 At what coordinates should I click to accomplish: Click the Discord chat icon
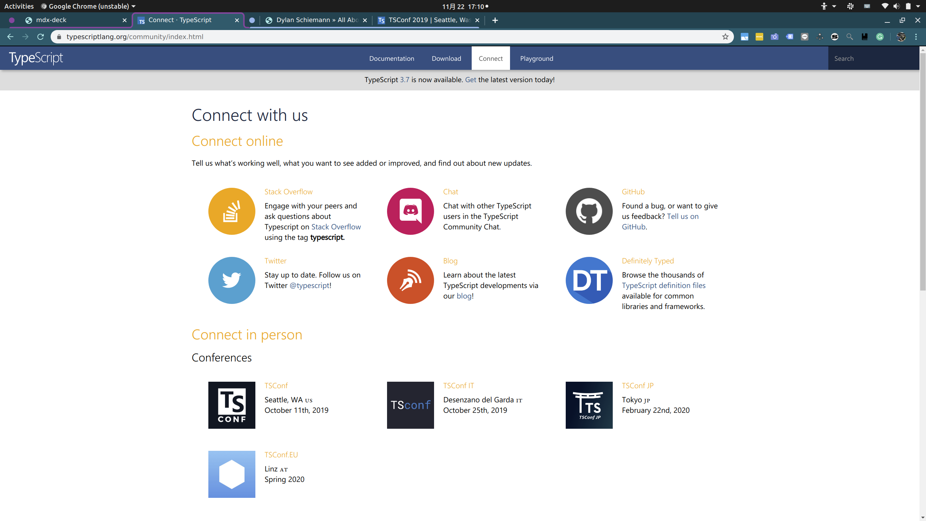[x=410, y=211]
